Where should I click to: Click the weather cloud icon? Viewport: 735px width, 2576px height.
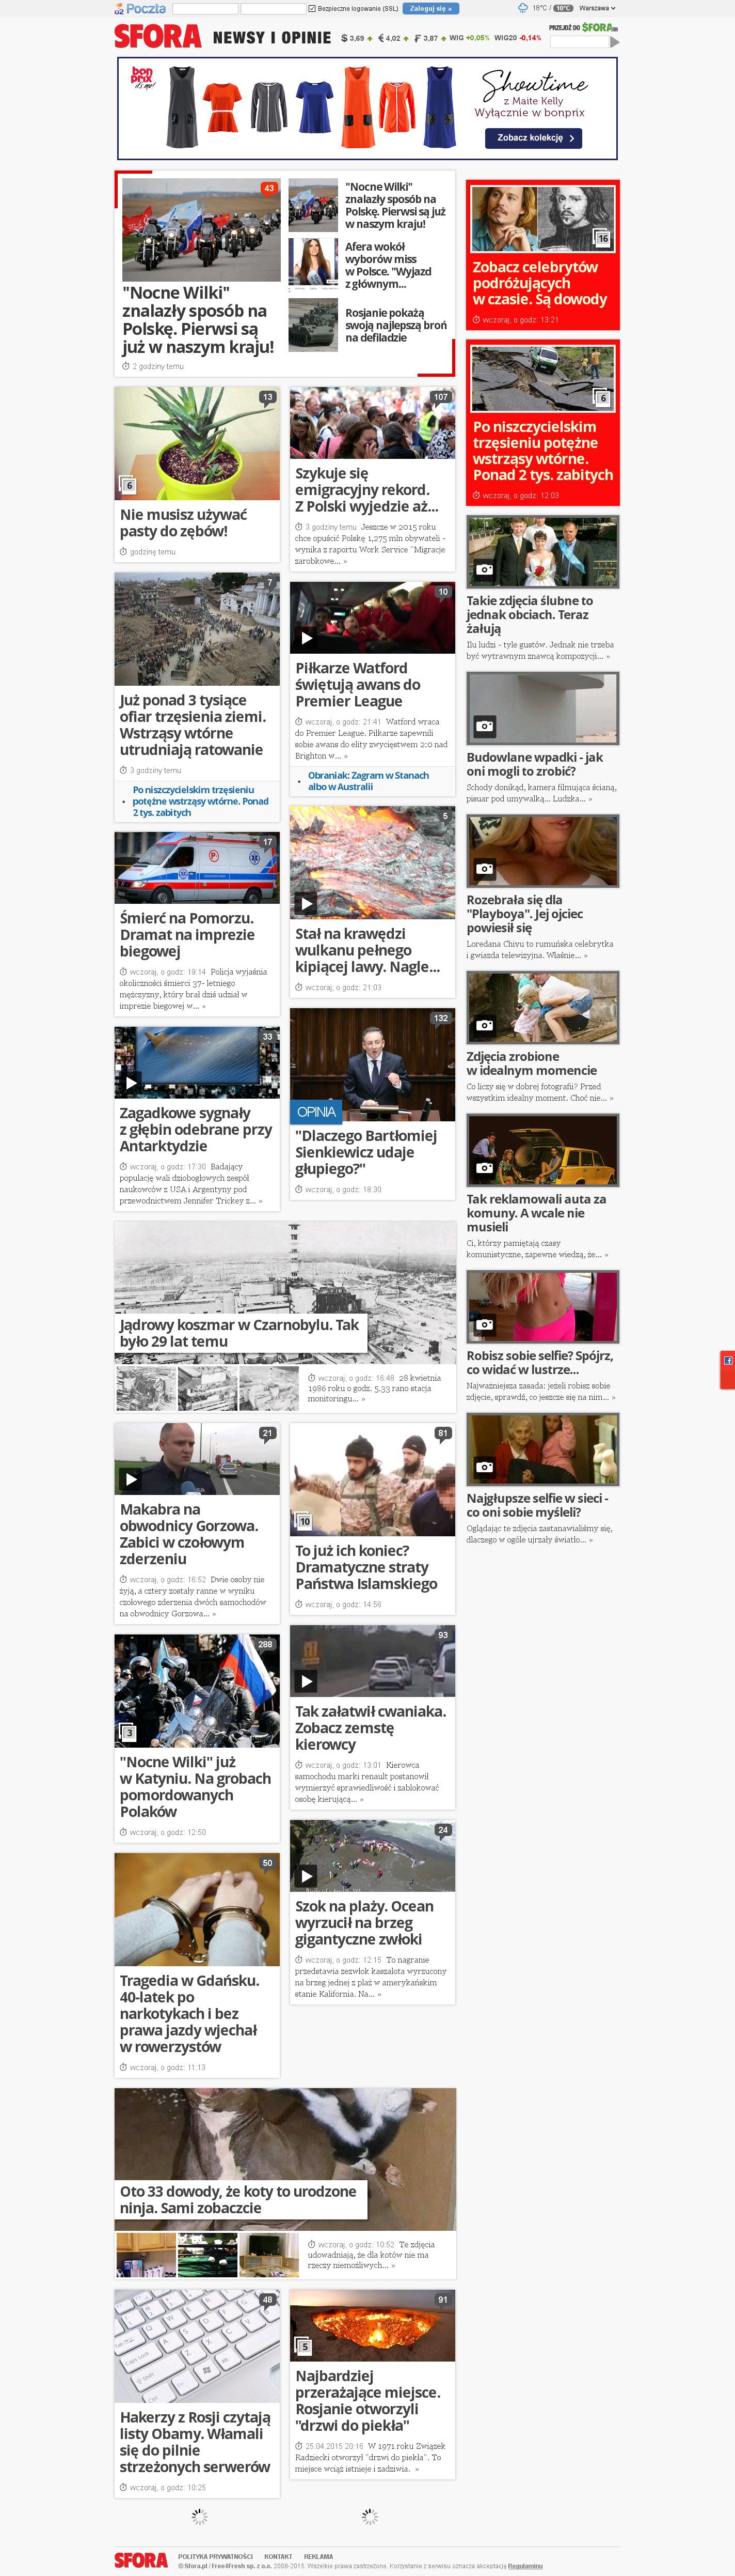coord(522,8)
